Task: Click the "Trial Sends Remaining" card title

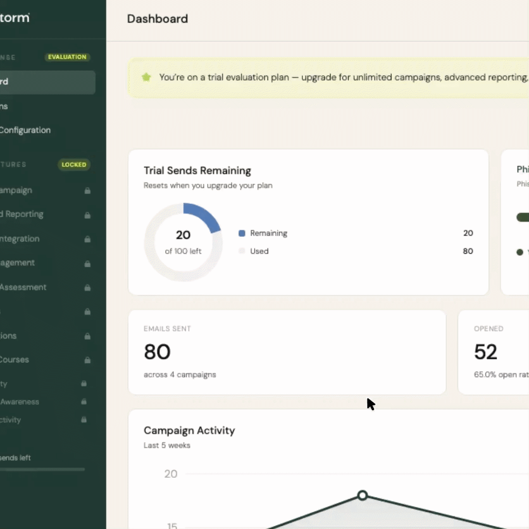Action: tap(198, 171)
